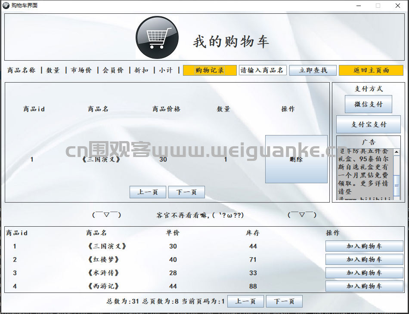
Task: Click the 小计 header label
Action: 166,70
